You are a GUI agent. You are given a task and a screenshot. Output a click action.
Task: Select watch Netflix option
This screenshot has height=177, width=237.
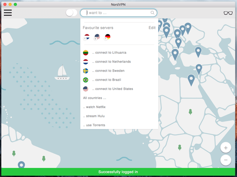94,107
